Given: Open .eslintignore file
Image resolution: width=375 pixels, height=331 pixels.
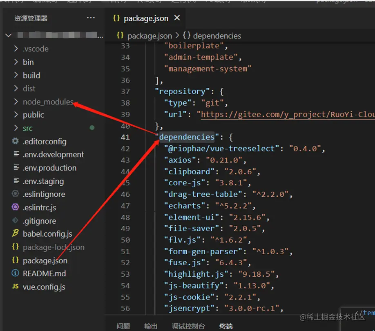Looking at the screenshot, I should click(44, 194).
